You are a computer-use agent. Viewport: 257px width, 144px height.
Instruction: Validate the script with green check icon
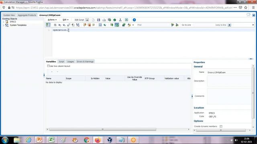[115, 20]
